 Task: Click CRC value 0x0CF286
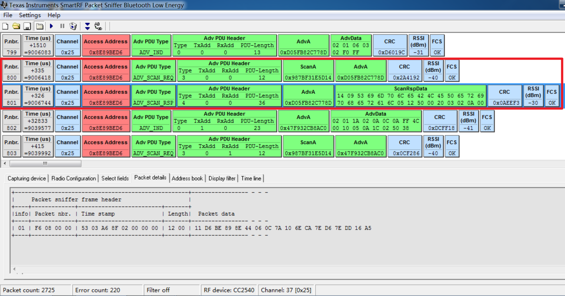pyautogui.click(x=406, y=153)
